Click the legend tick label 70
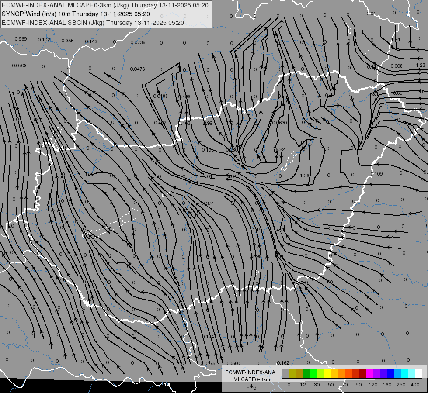This screenshot has width=428, height=393. coord(345,385)
